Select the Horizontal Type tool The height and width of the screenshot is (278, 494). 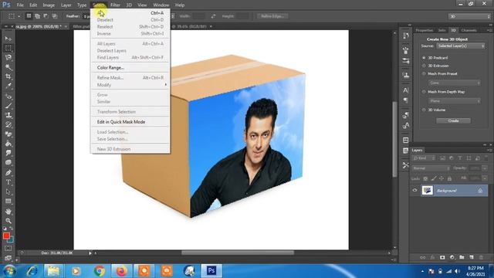(x=8, y=182)
